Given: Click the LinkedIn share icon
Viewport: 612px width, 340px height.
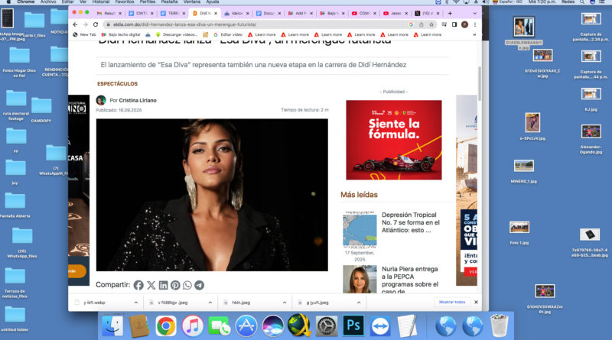Looking at the screenshot, I should (x=163, y=285).
